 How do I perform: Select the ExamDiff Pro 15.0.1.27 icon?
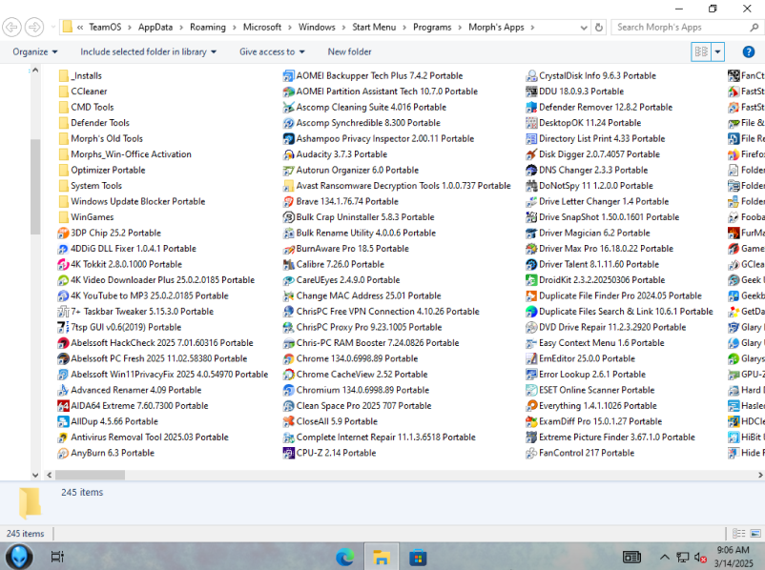pyautogui.click(x=531, y=421)
